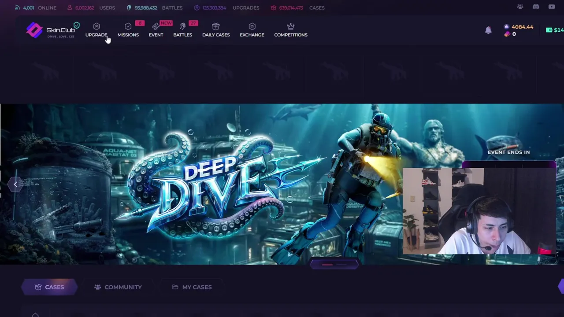Screen dimensions: 564x317
Task: Select the Cases tab
Action: (49, 287)
